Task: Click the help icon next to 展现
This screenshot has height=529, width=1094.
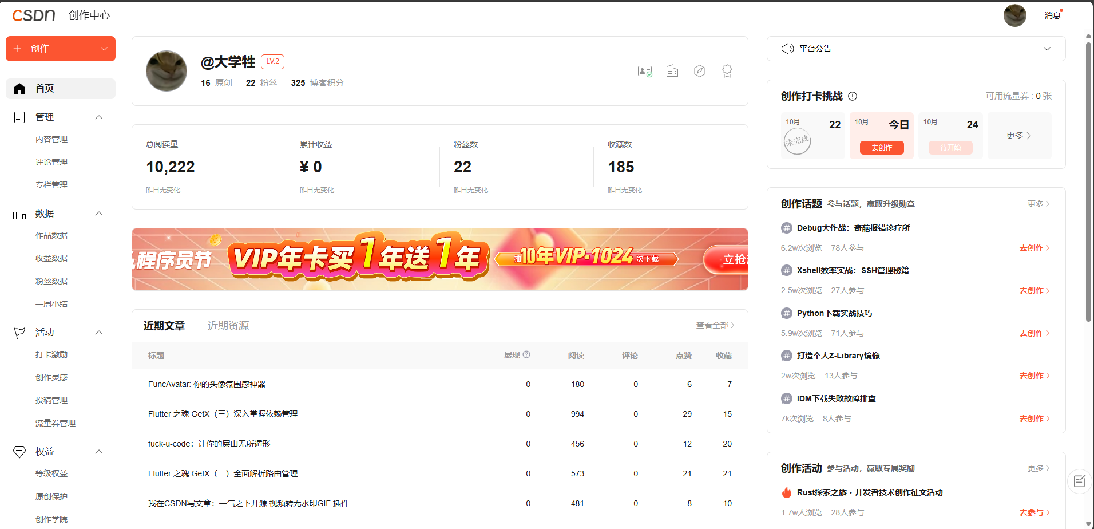Action: click(526, 355)
